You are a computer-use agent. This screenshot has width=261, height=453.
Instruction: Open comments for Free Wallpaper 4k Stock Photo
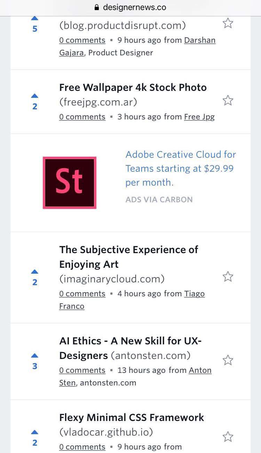pyautogui.click(x=82, y=117)
